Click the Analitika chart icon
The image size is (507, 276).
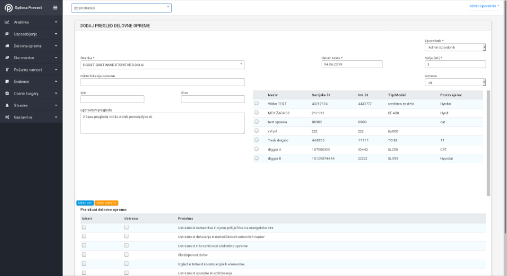coord(7,22)
